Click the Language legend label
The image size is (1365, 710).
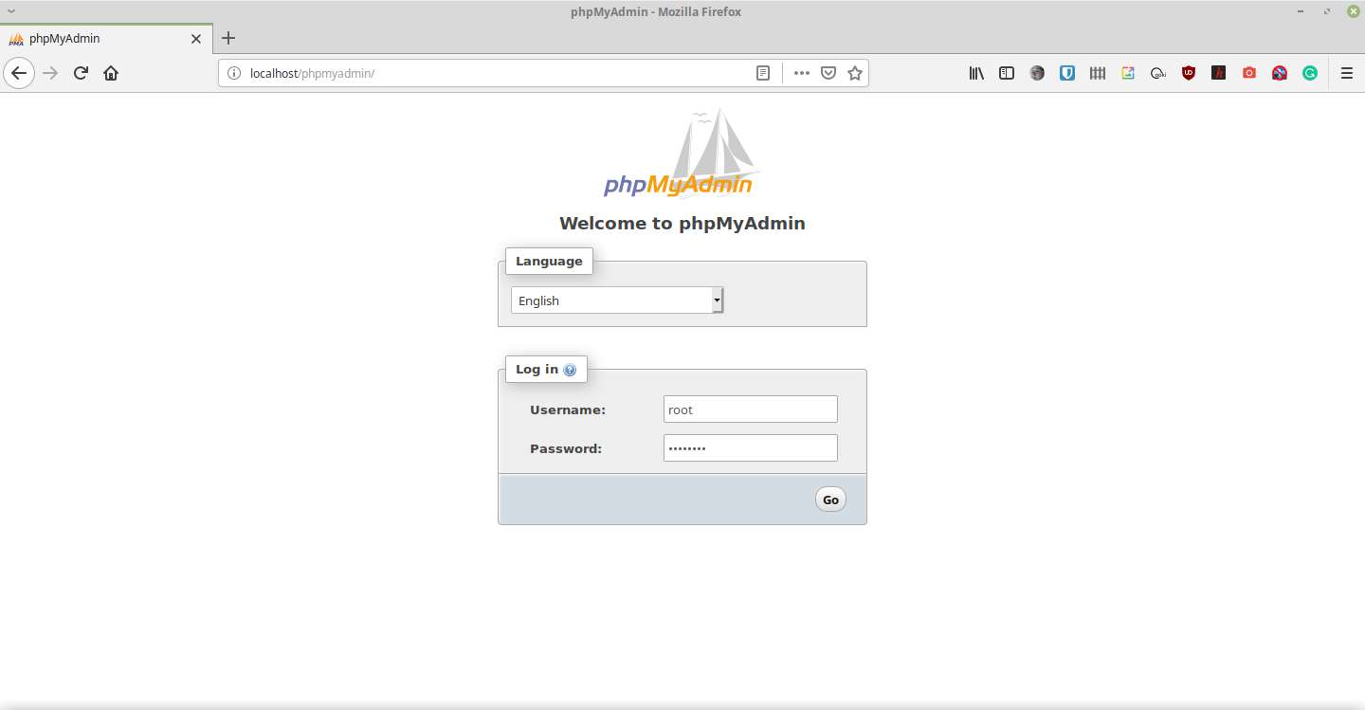click(549, 262)
